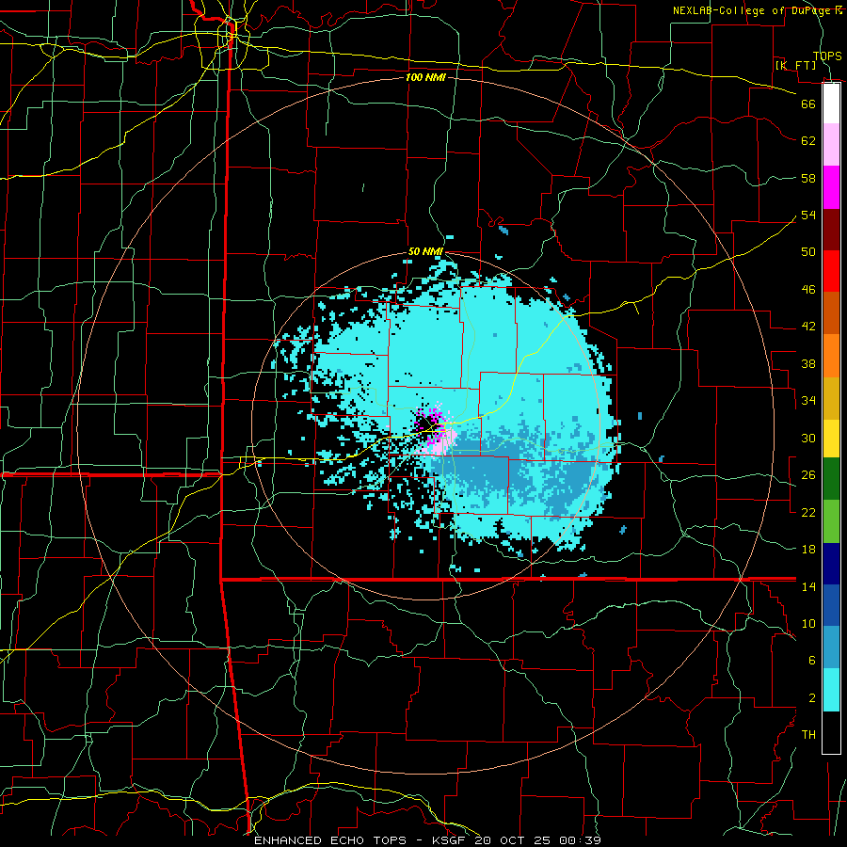The image size is (847, 847).
Task: Select the bright red legend swatch
Action: (831, 271)
